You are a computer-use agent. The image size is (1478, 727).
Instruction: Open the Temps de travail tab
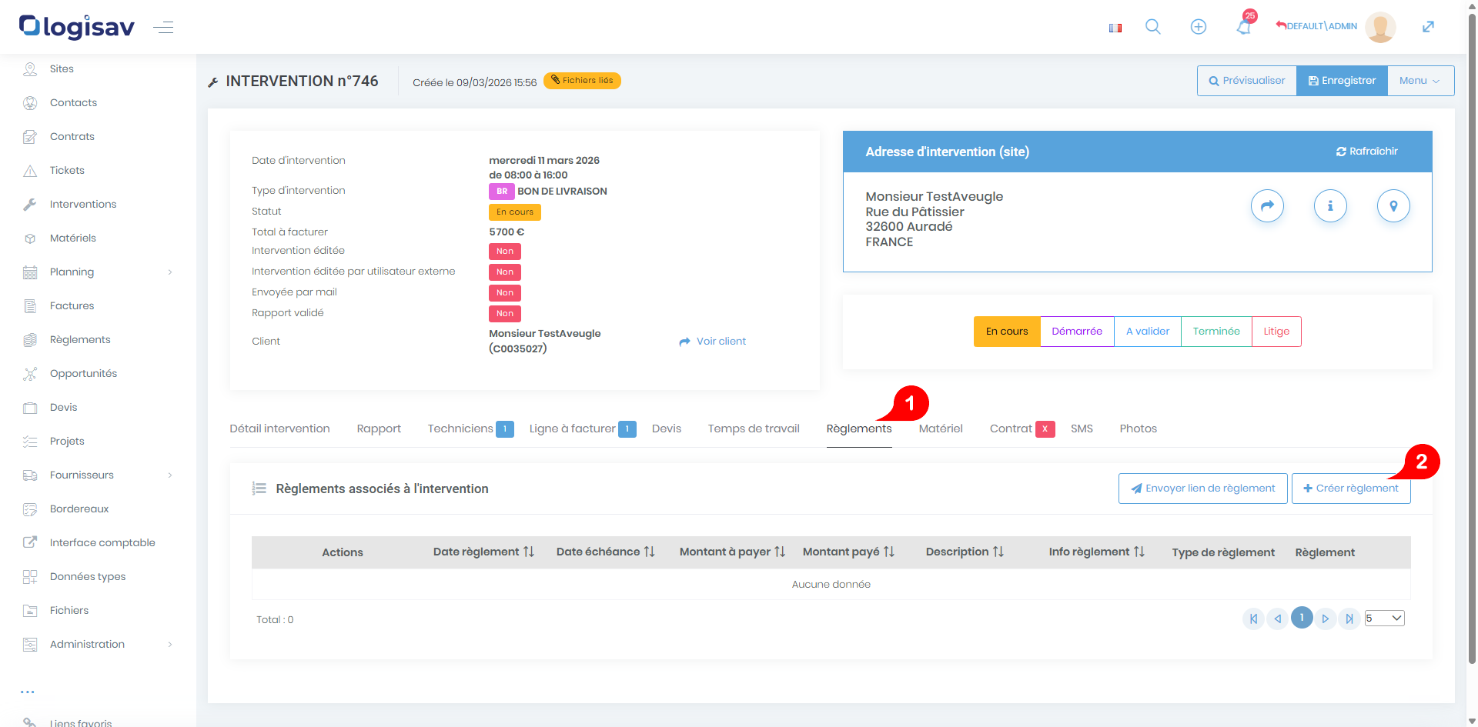[x=753, y=429]
